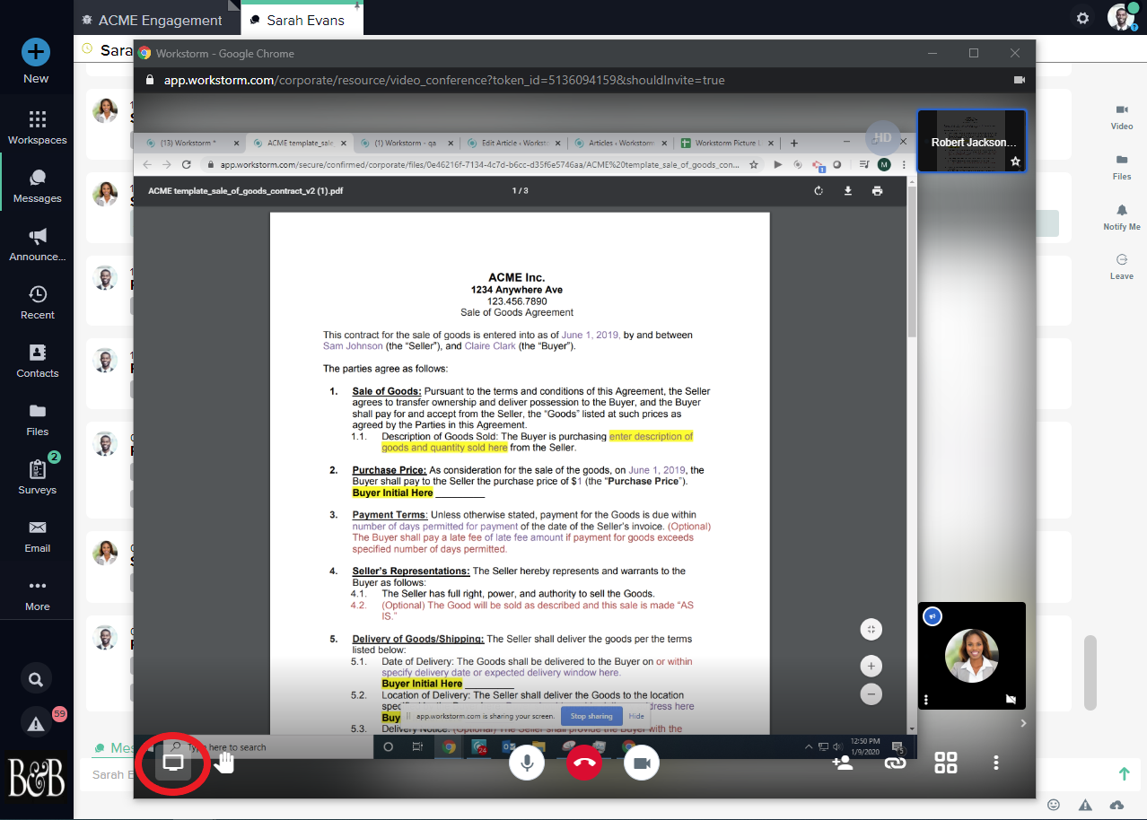Click the PDF fit to page button
The width and height of the screenshot is (1147, 820).
[871, 629]
